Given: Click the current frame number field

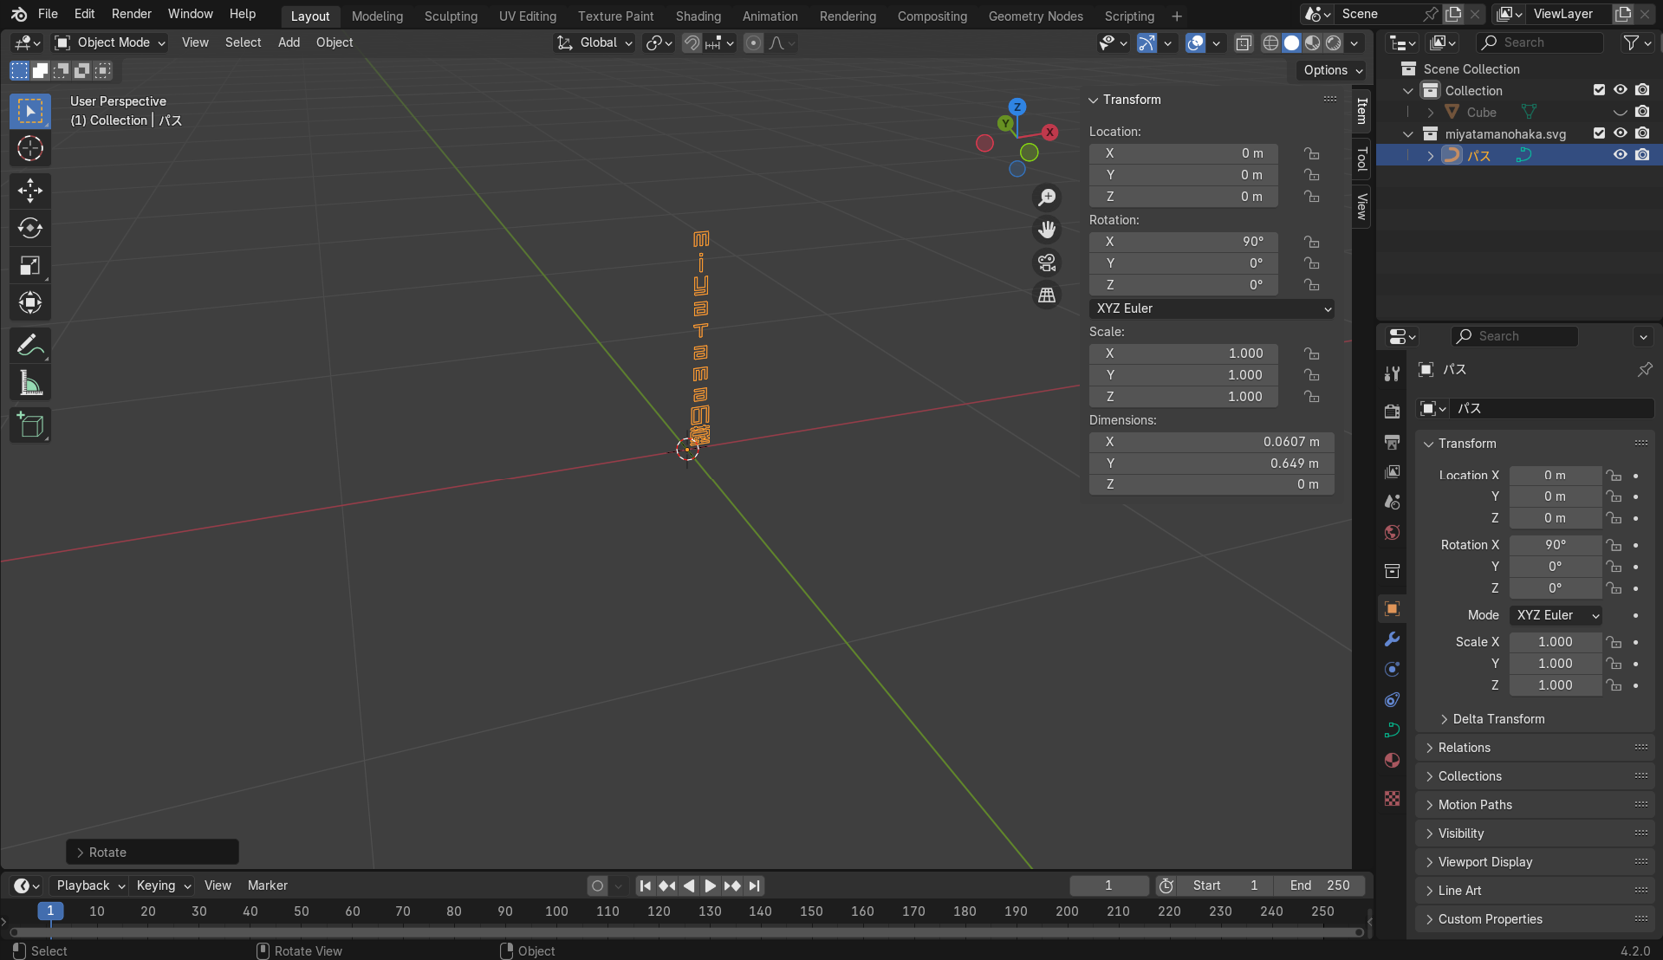Looking at the screenshot, I should pos(1108,885).
